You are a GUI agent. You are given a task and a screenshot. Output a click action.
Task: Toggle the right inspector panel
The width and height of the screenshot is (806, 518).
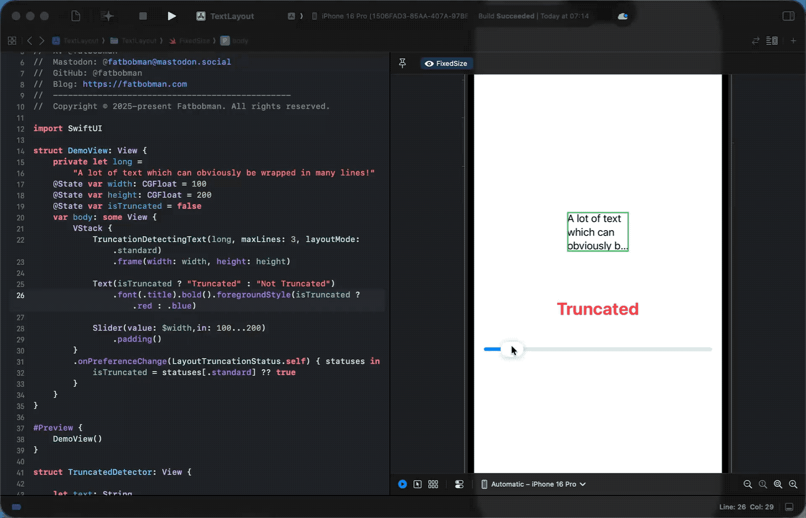click(788, 16)
